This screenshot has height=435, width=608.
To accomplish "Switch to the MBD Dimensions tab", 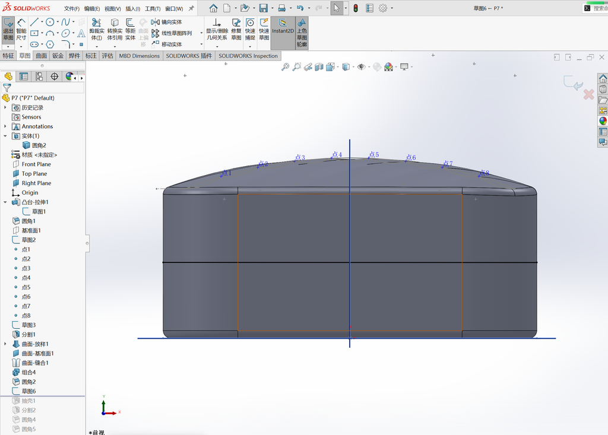I will [x=139, y=56].
